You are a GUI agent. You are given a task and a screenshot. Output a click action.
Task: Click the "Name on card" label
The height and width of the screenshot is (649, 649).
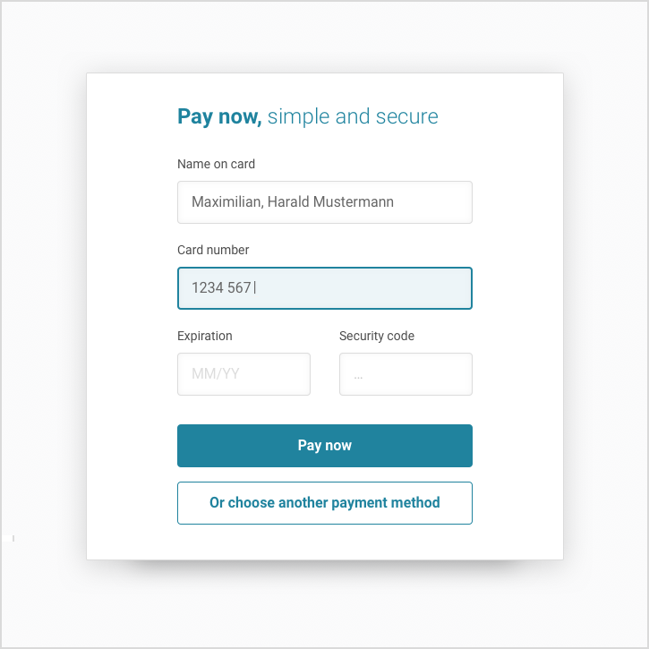[x=216, y=165]
